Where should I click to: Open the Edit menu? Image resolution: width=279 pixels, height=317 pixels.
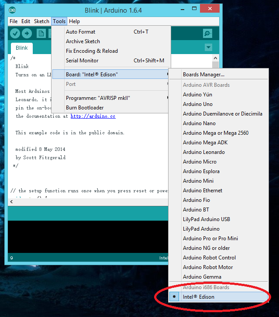[x=26, y=21]
